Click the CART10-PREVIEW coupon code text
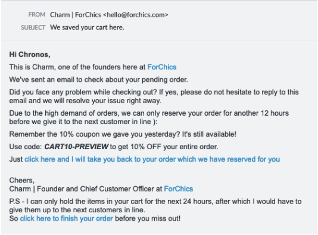Image resolution: width=318 pixels, height=235 pixels. 76,147
